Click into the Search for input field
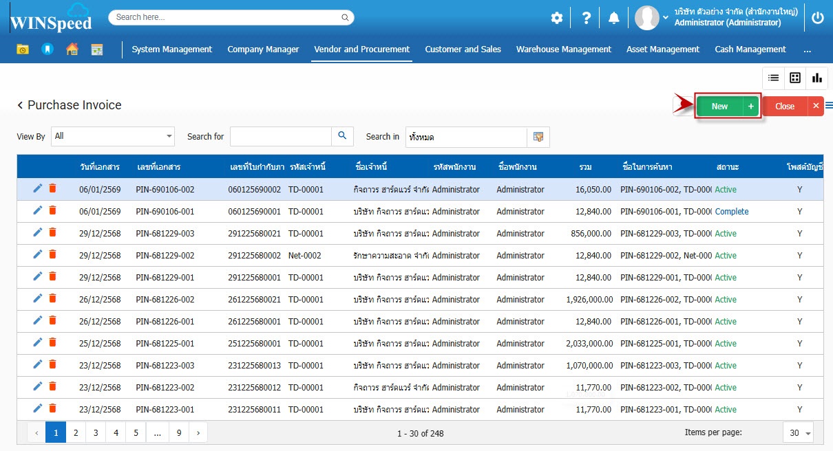The image size is (833, 451). 281,137
